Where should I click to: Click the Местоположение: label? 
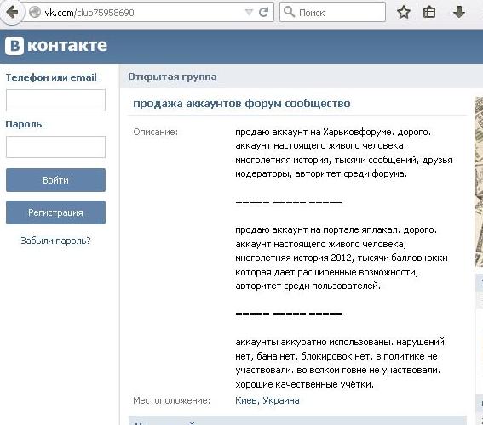(x=171, y=400)
